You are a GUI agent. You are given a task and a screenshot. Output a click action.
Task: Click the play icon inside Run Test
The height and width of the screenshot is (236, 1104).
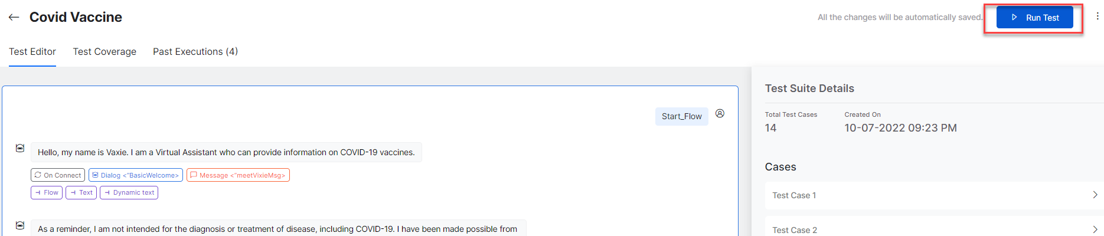(x=1014, y=17)
